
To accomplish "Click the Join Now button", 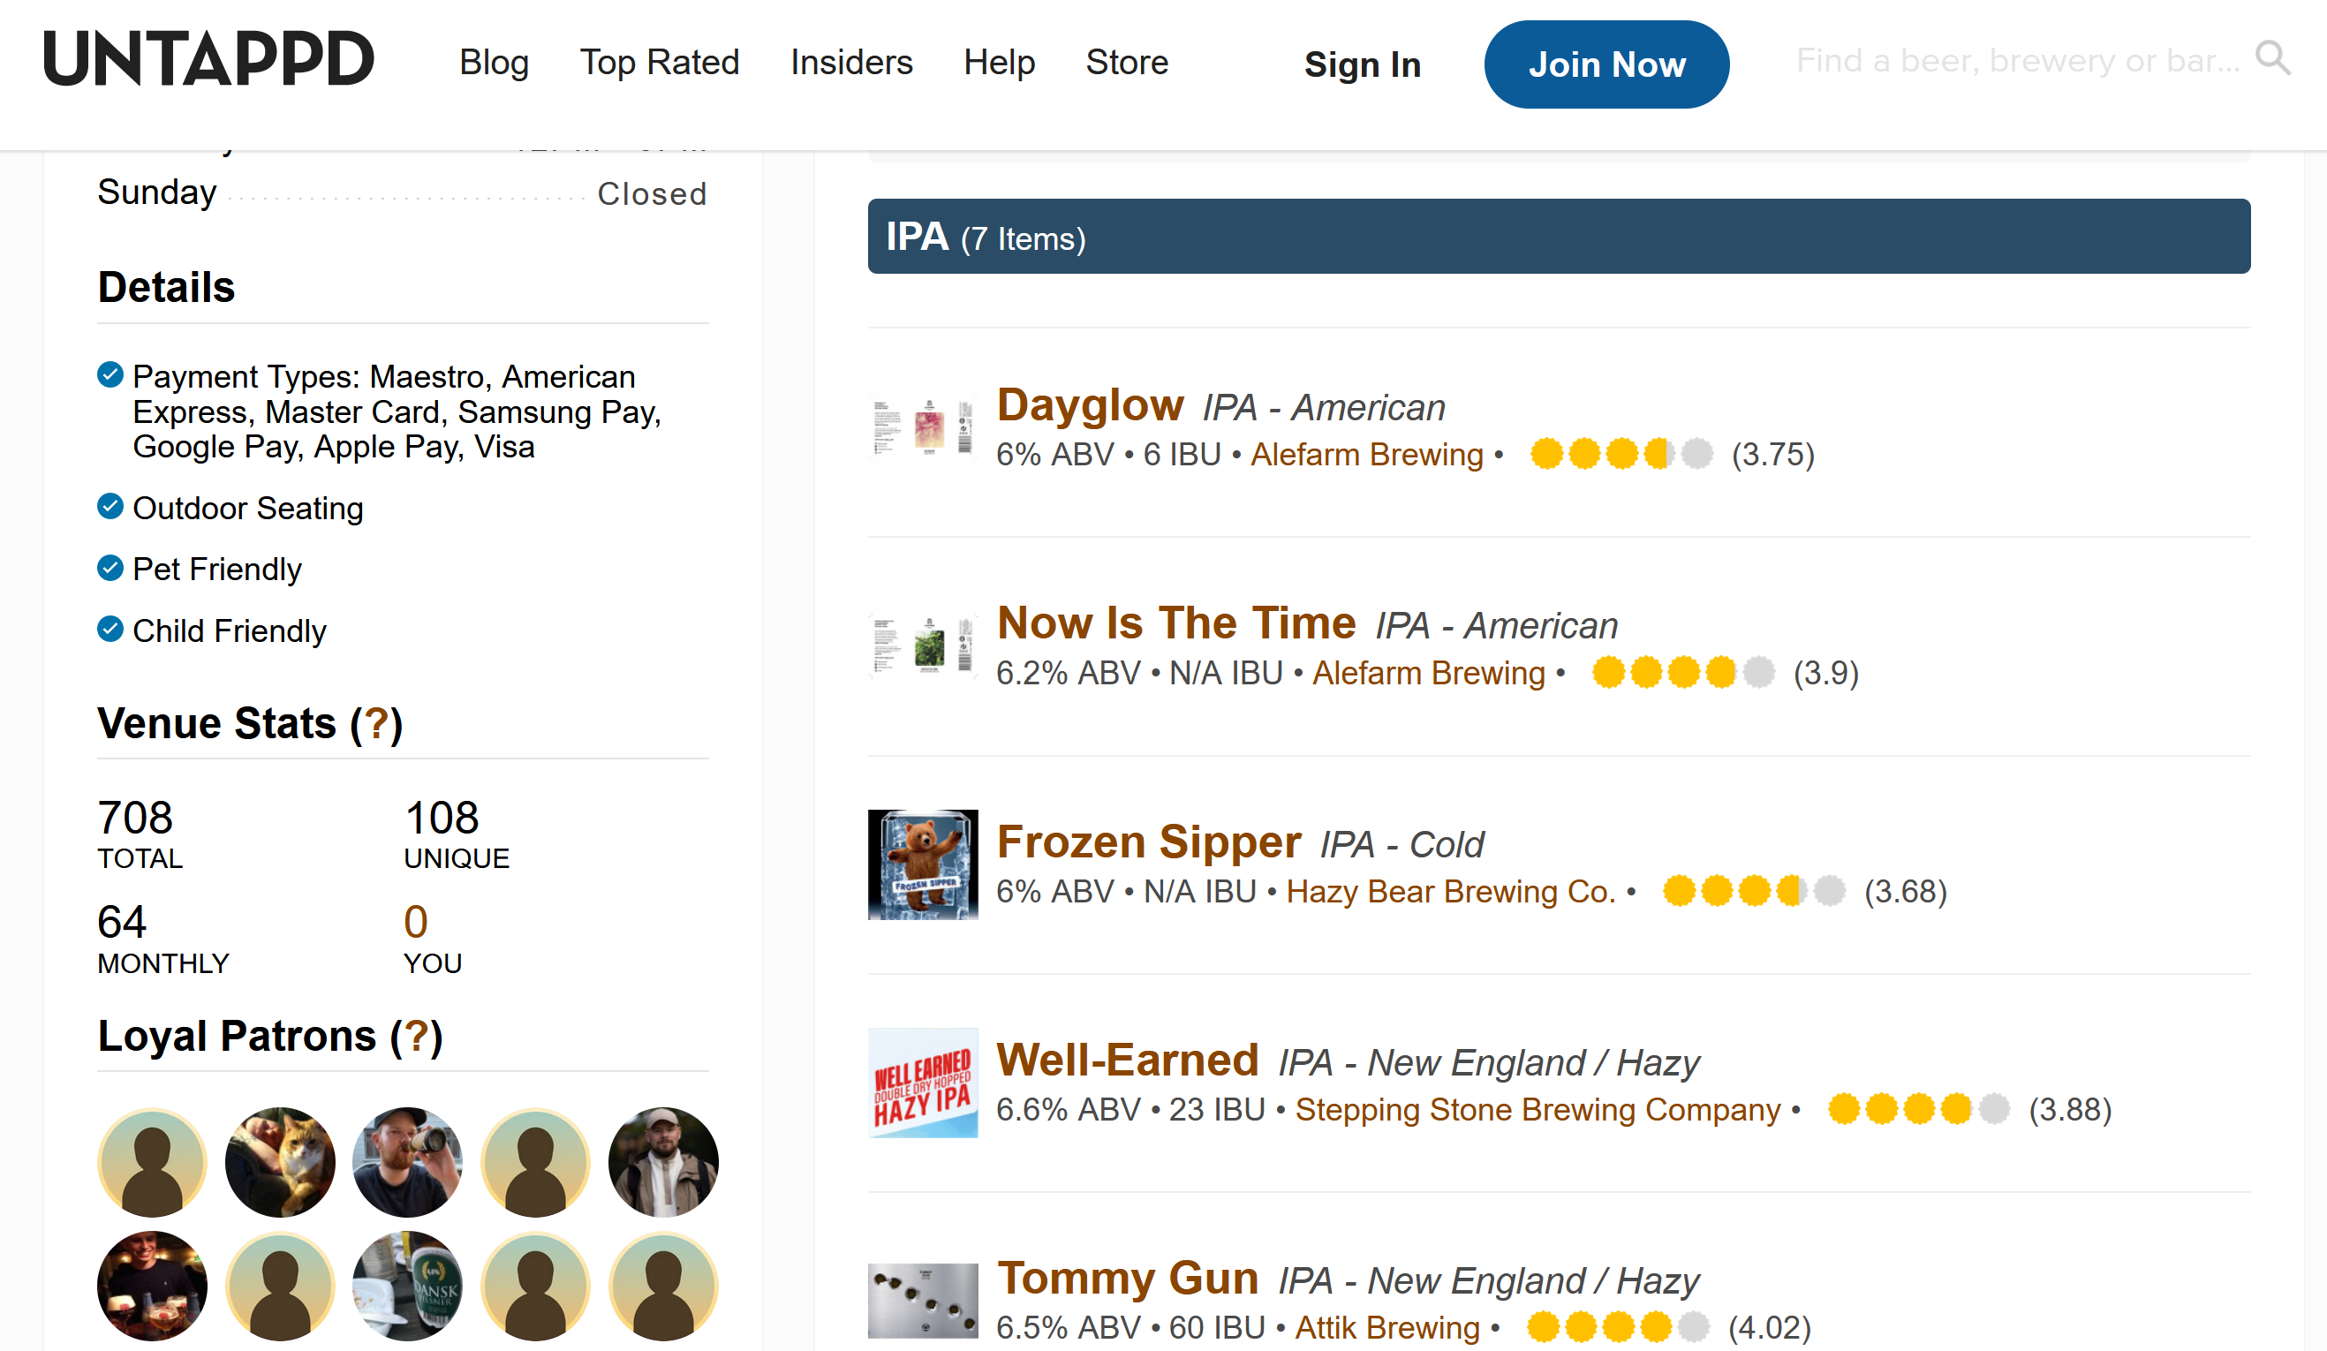I will click(x=1606, y=64).
